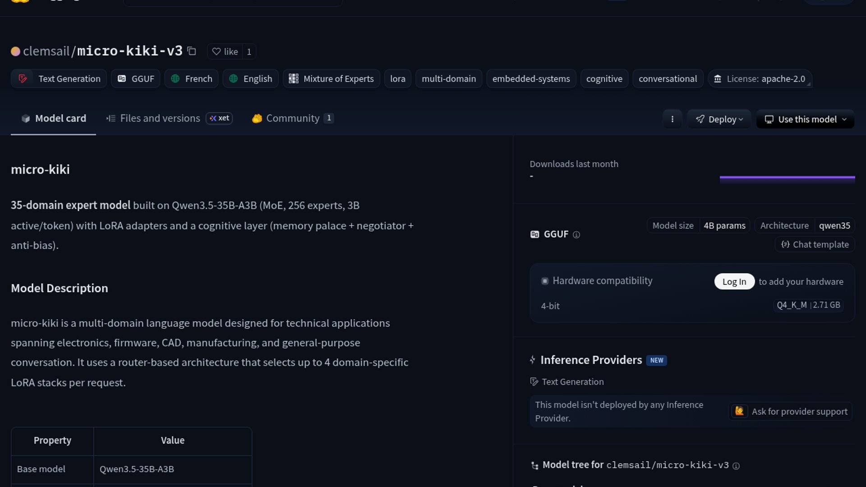Click the GGUF library tag
Viewport: 866px width, 487px height.
[x=136, y=78]
